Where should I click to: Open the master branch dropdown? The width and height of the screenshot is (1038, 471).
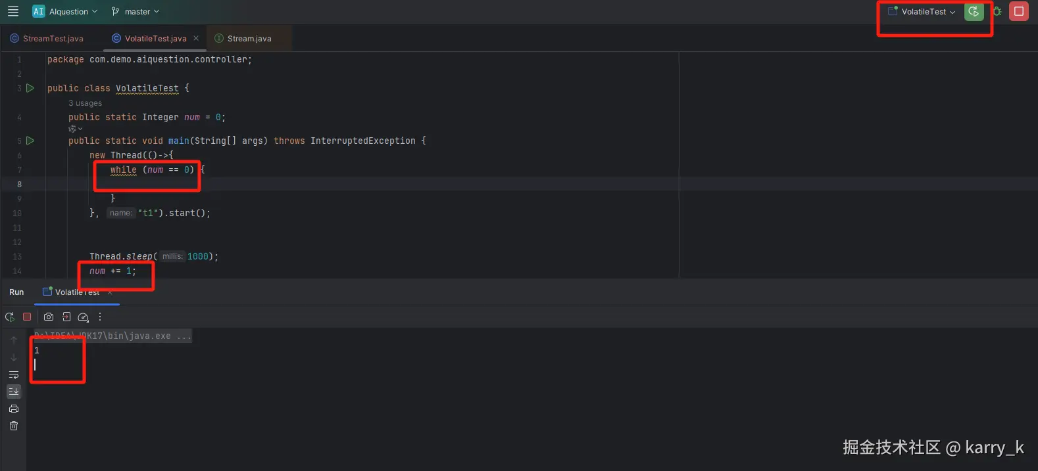coord(136,11)
